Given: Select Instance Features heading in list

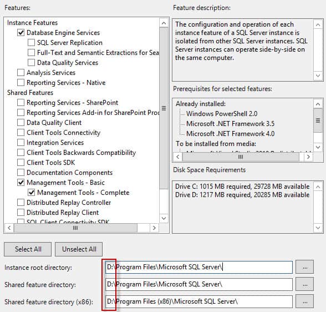Looking at the screenshot, I should [x=32, y=23].
